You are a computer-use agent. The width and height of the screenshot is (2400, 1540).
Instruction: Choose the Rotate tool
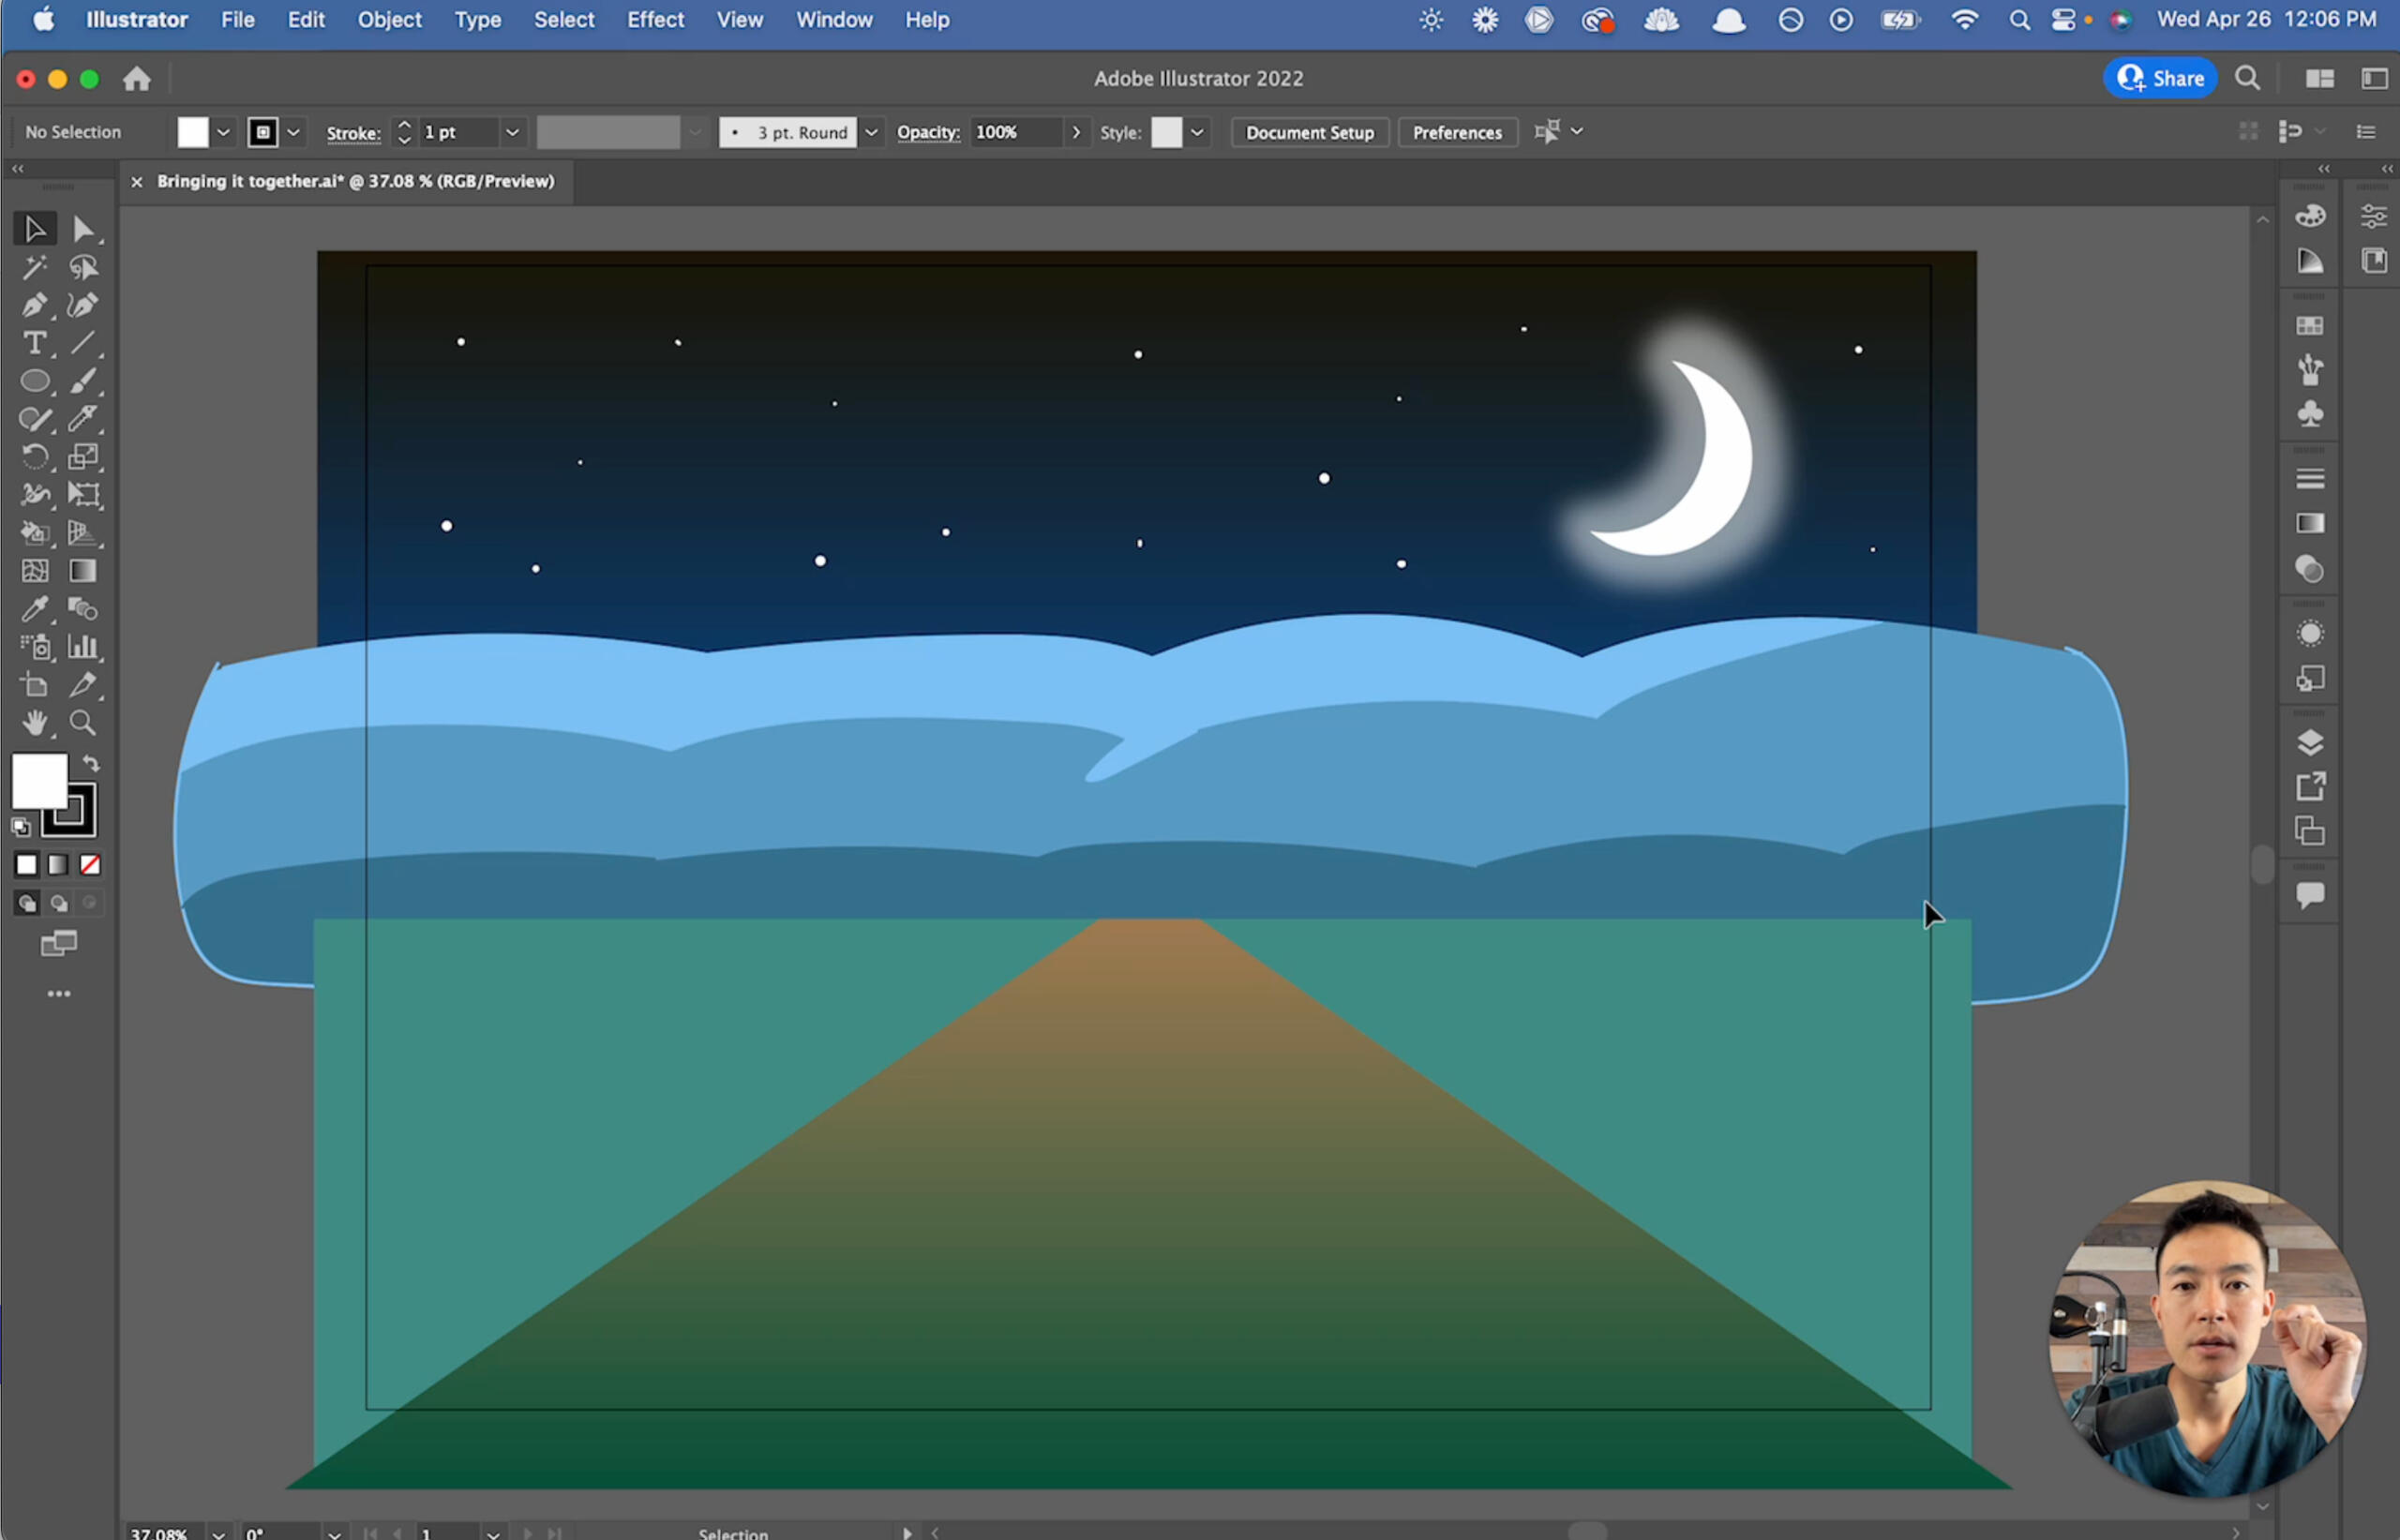[x=34, y=457]
